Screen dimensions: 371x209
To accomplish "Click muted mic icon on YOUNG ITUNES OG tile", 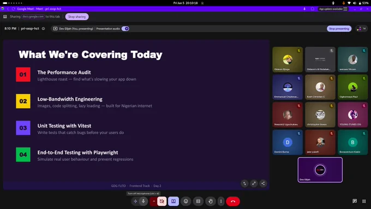I will [364, 105].
